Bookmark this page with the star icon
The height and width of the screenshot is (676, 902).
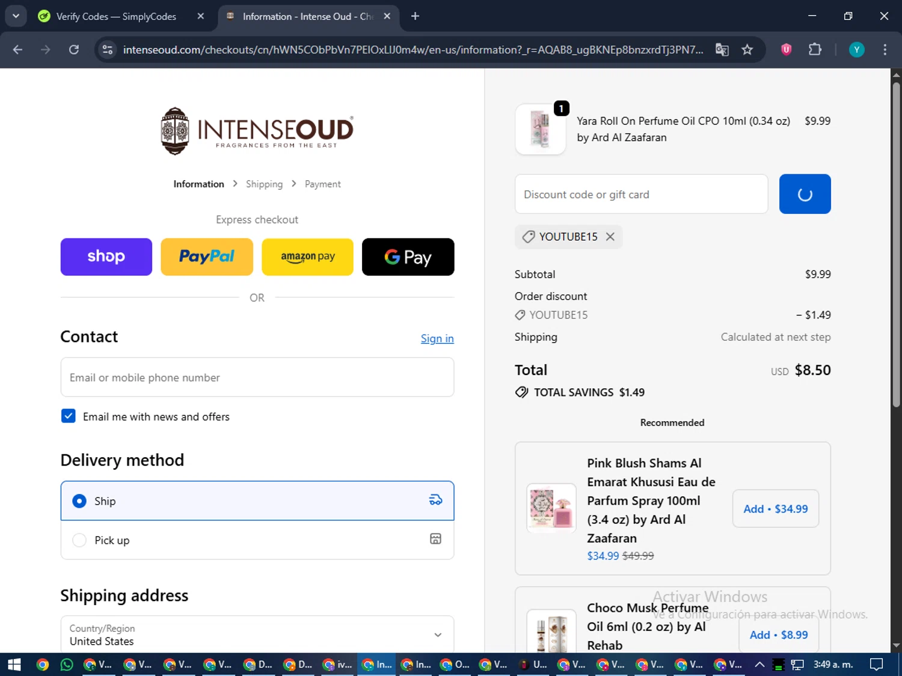coord(747,50)
